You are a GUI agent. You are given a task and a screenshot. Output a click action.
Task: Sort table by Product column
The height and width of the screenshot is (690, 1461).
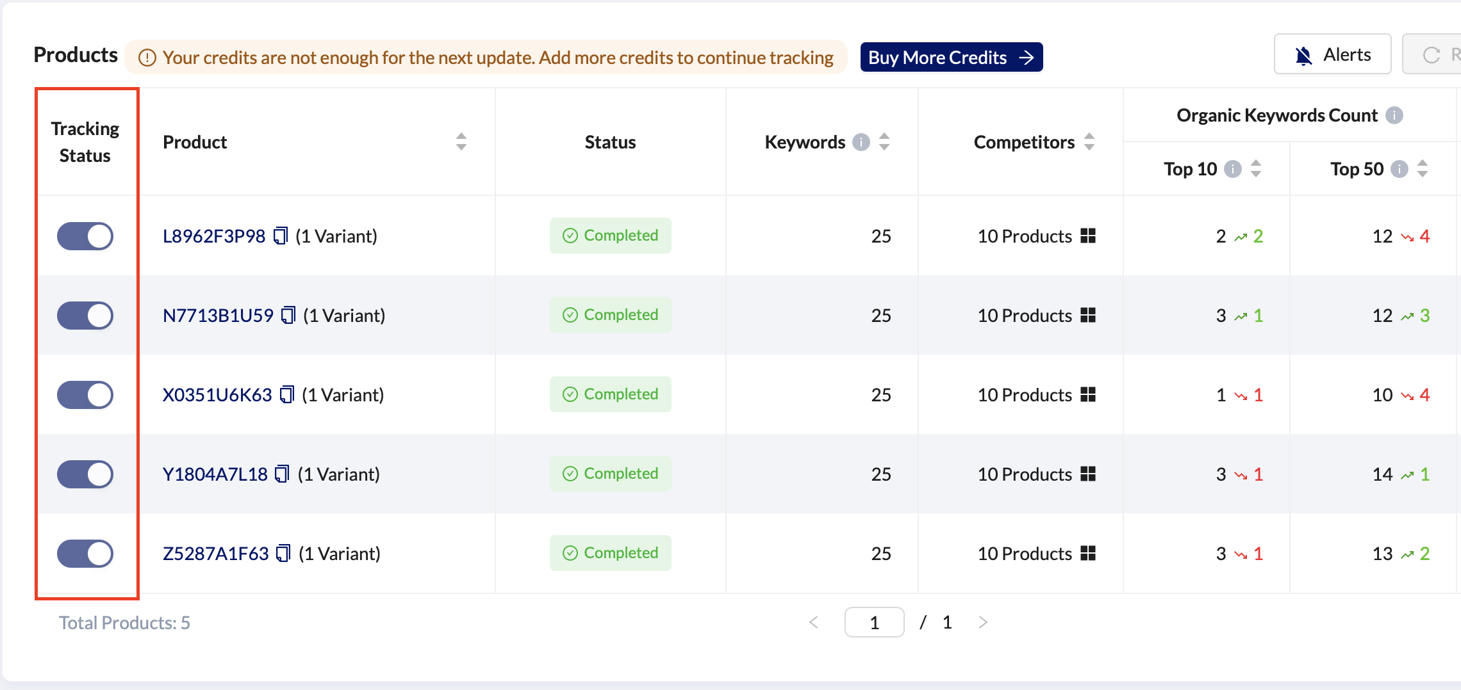point(461,142)
